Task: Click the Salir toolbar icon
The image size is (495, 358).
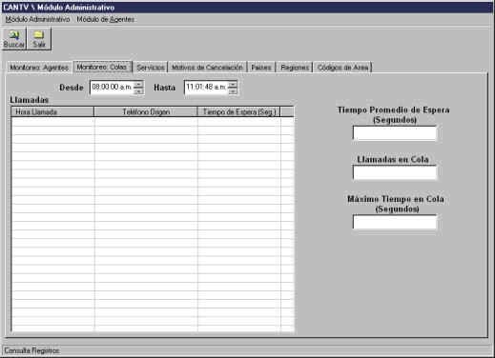Action: click(38, 39)
